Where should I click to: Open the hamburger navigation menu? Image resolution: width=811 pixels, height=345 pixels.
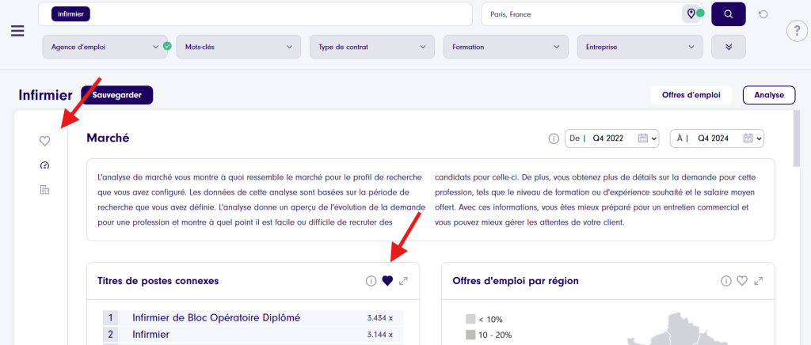(17, 31)
